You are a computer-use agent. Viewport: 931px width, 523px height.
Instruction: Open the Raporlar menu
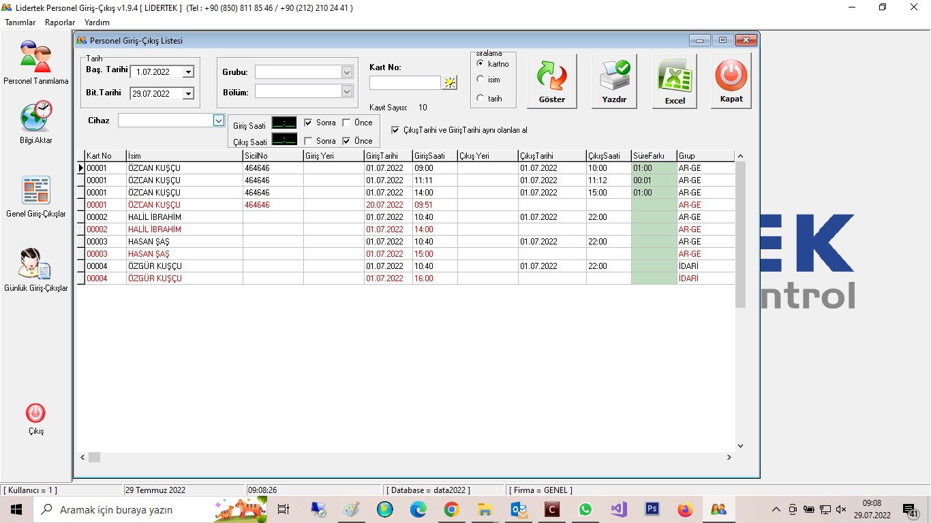(60, 22)
